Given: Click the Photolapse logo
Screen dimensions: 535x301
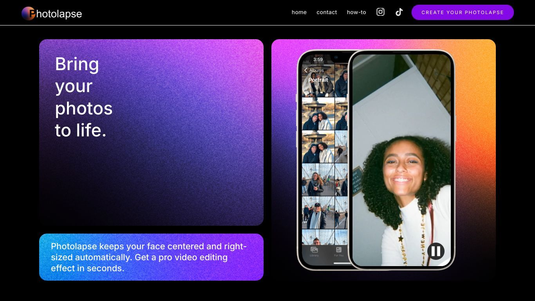Looking at the screenshot, I should click(52, 13).
